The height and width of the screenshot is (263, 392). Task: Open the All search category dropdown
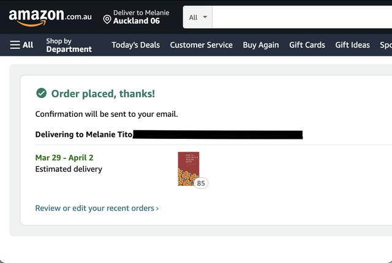[x=197, y=17]
